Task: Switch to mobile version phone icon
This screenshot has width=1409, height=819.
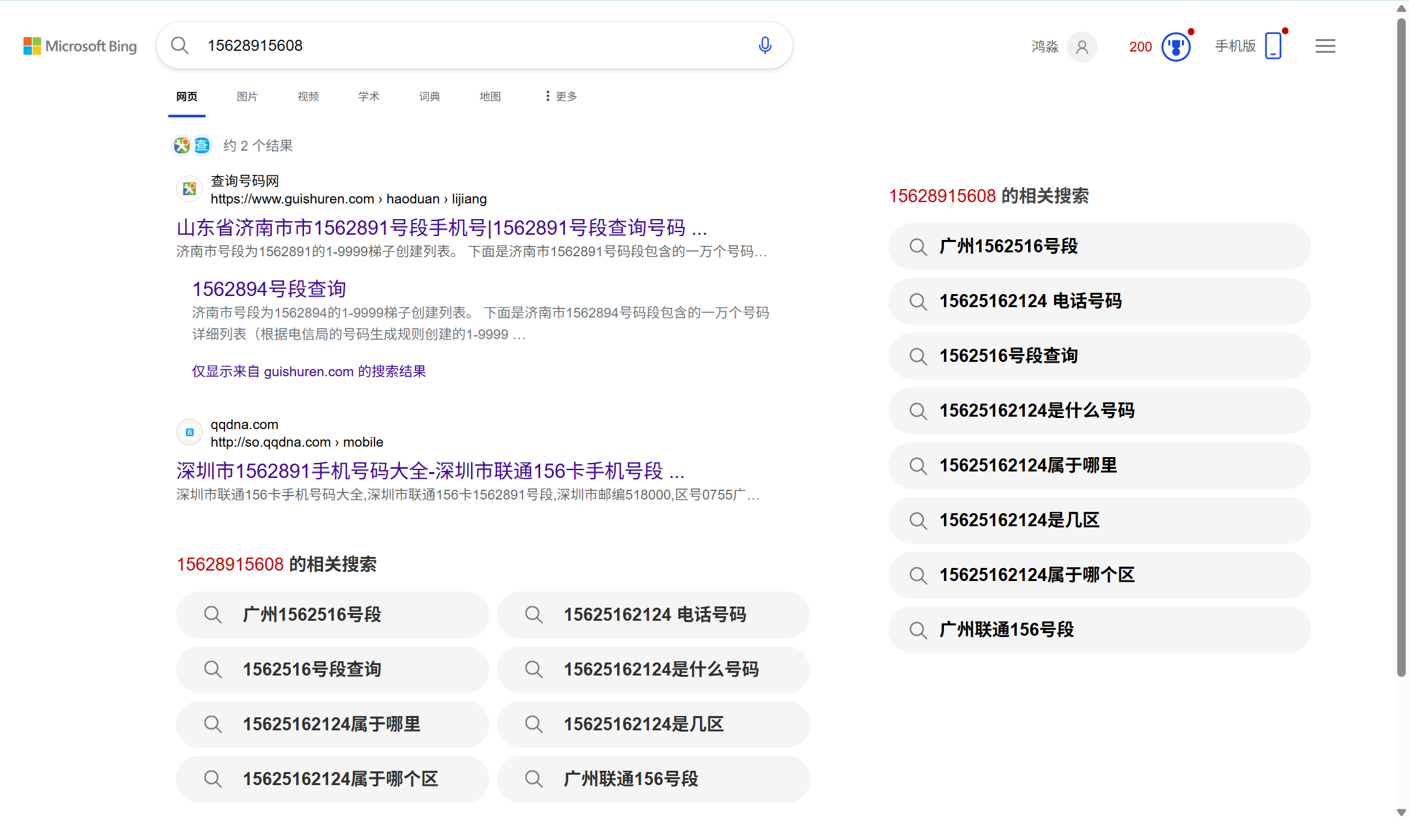Action: click(1273, 46)
